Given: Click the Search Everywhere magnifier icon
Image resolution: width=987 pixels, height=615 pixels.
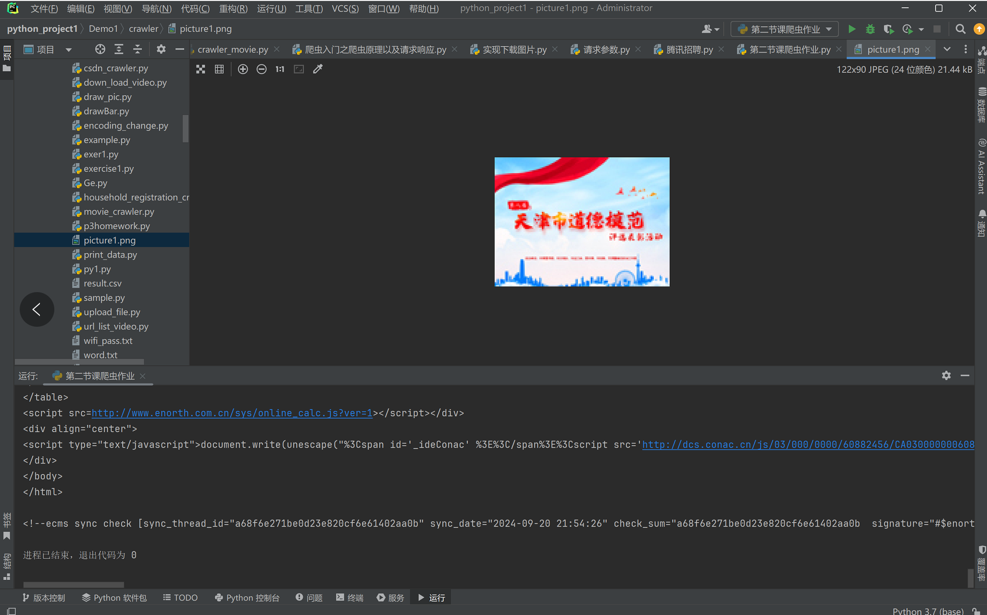Looking at the screenshot, I should 960,29.
